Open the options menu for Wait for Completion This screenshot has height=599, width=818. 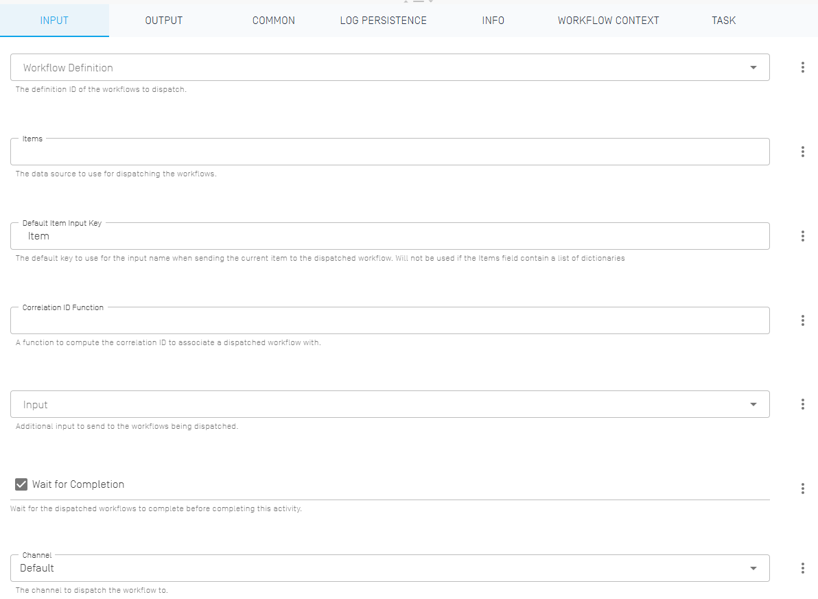coord(803,488)
